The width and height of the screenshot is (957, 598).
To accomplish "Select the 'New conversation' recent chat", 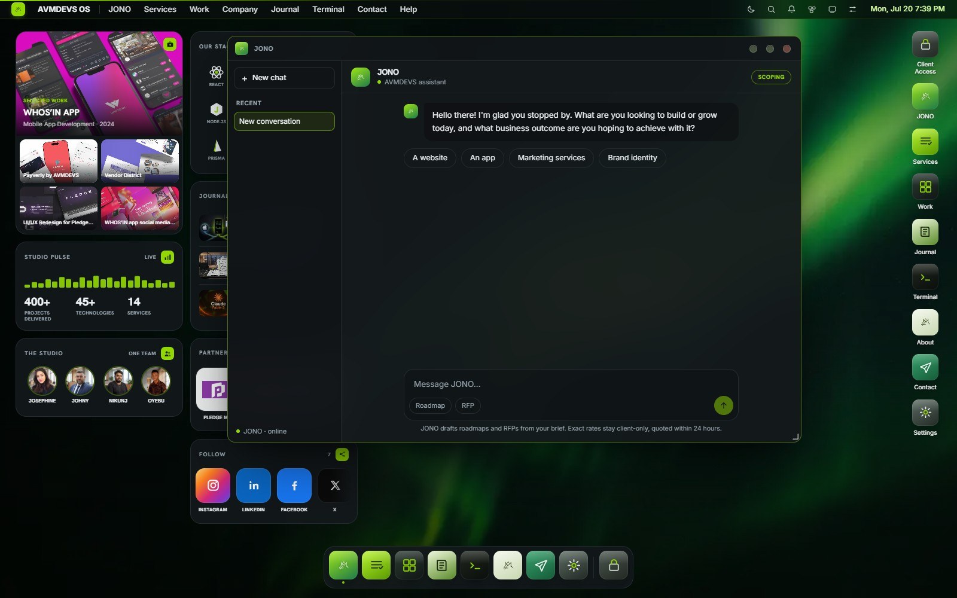I will click(284, 121).
